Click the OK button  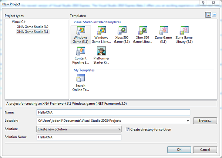[x=179, y=149]
